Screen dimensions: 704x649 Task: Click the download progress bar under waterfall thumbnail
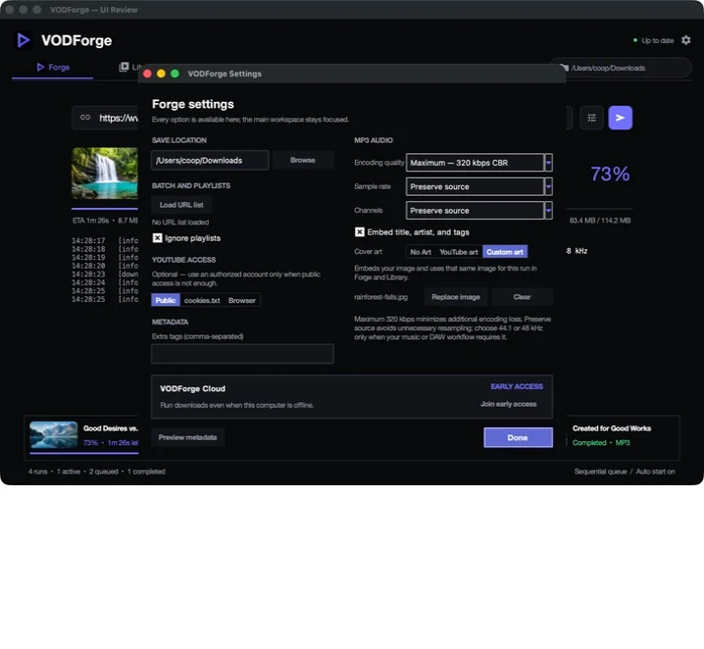coord(105,209)
